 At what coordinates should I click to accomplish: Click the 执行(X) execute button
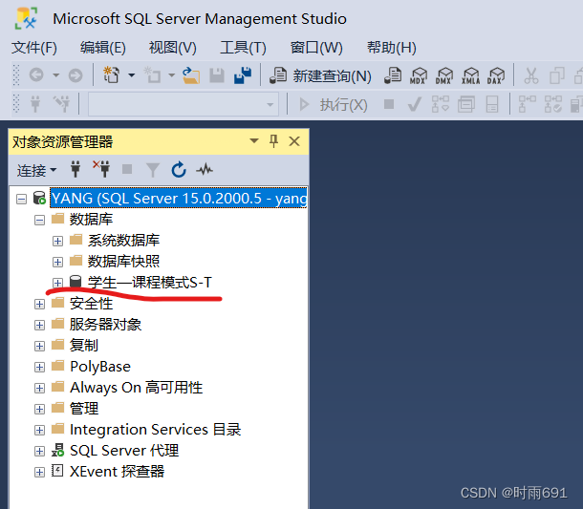click(334, 105)
